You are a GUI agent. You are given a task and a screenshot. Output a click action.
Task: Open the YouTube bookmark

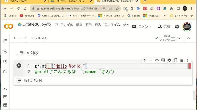coord(27,16)
